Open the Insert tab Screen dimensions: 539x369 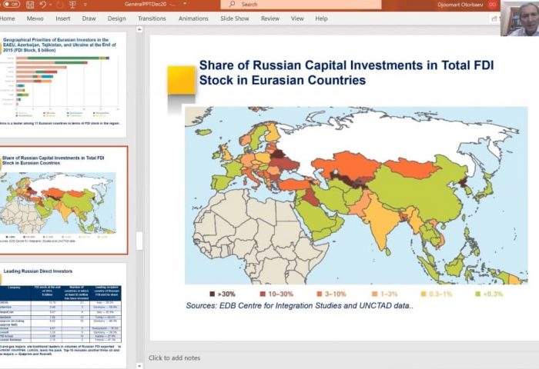tap(62, 18)
